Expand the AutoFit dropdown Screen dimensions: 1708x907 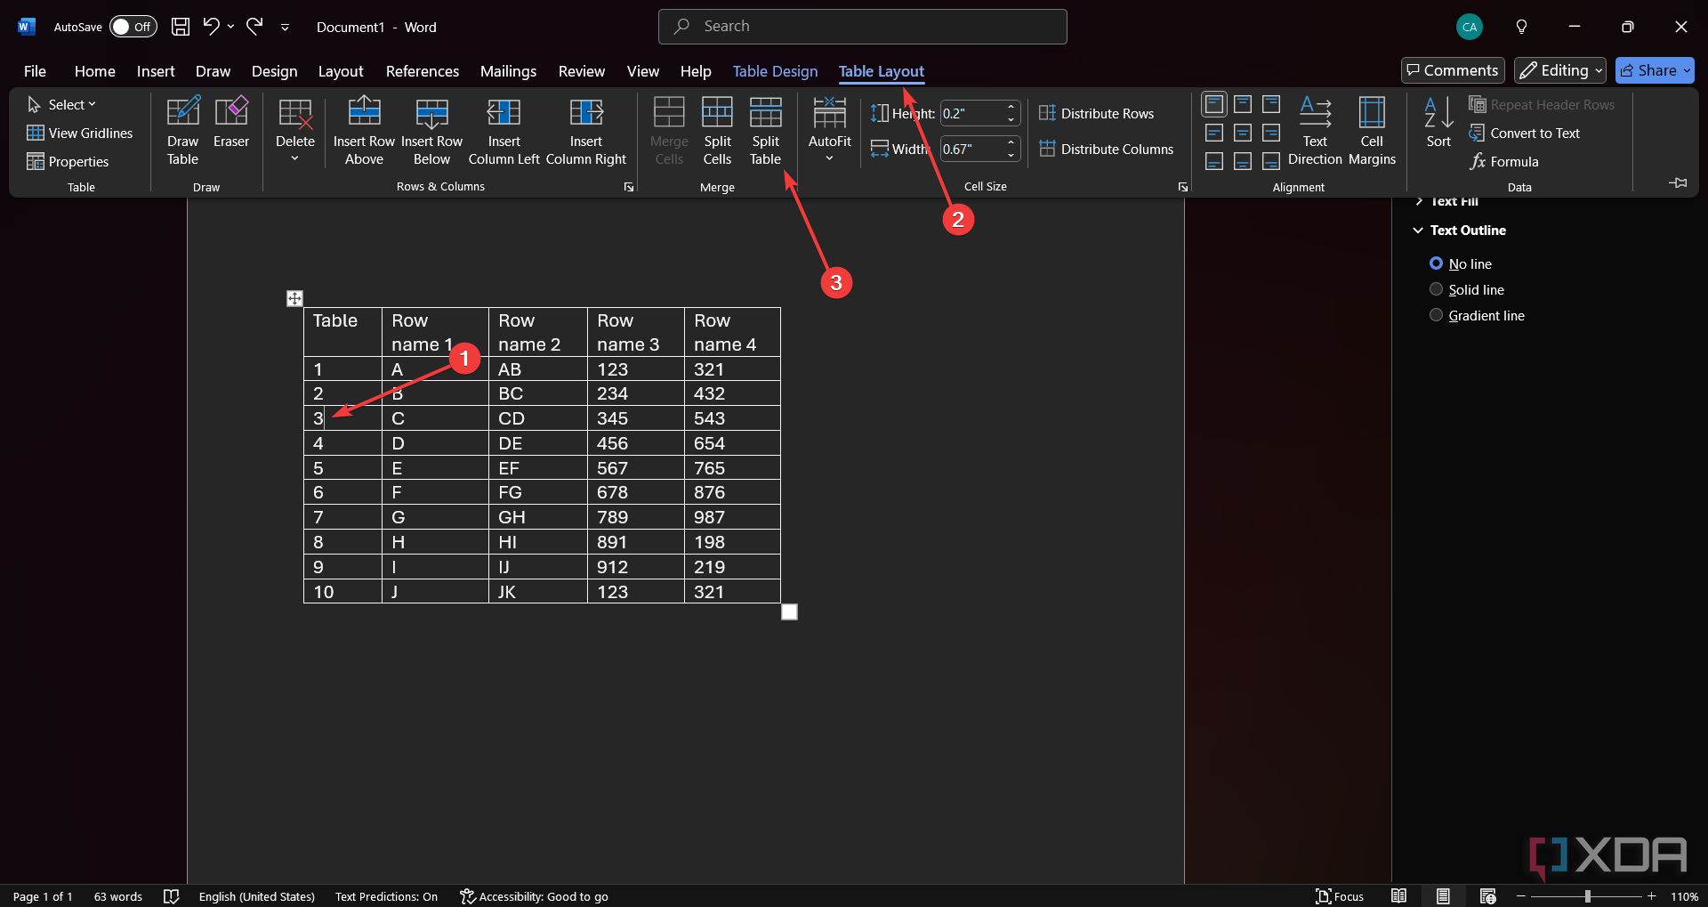point(829,131)
